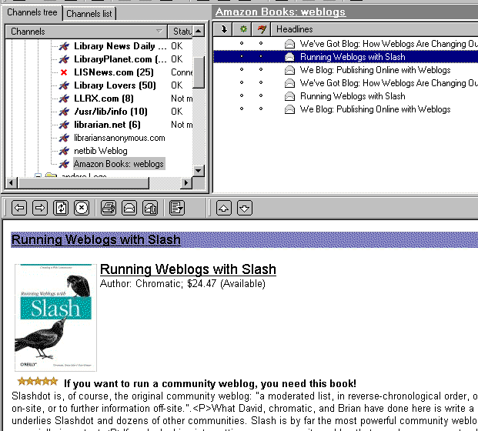
Task: Click the Status column header
Action: [x=180, y=32]
